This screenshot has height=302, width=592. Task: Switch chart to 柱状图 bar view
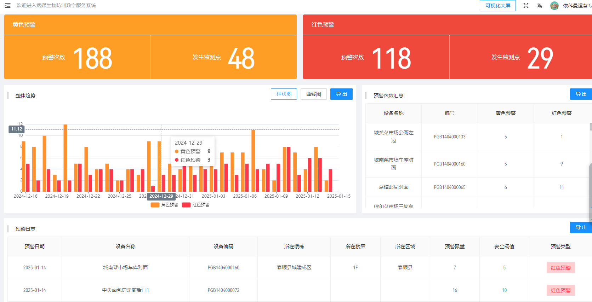click(x=284, y=94)
